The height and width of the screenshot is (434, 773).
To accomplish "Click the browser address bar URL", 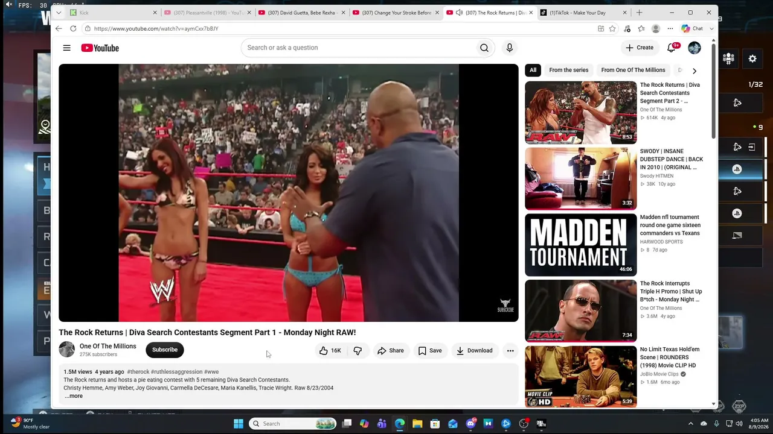I will 156,28.
